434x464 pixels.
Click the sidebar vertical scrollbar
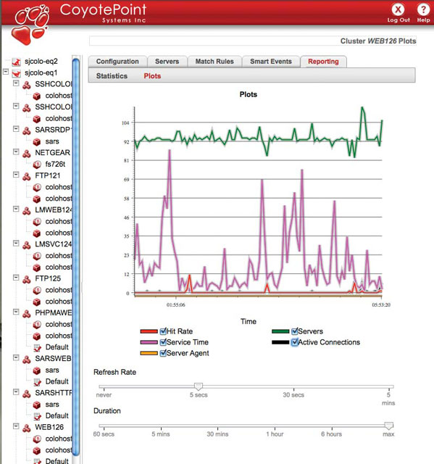click(x=75, y=257)
